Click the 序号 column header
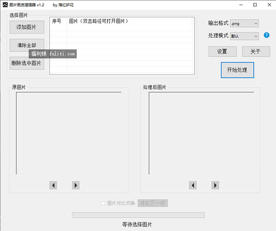The image size is (276, 231). (57, 21)
